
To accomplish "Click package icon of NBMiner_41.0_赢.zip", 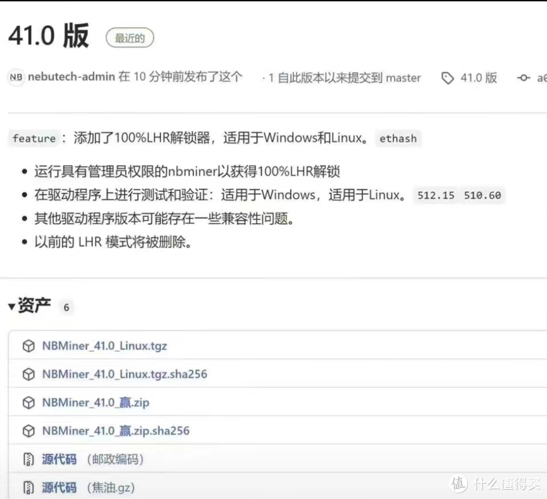I will point(29,402).
